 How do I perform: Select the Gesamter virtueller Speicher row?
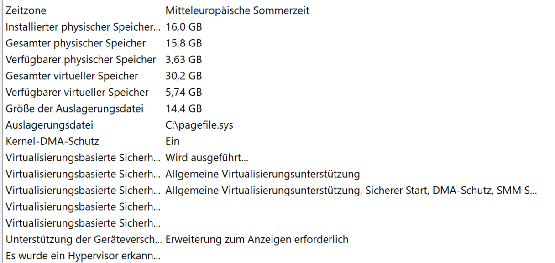pyautogui.click(x=277, y=76)
